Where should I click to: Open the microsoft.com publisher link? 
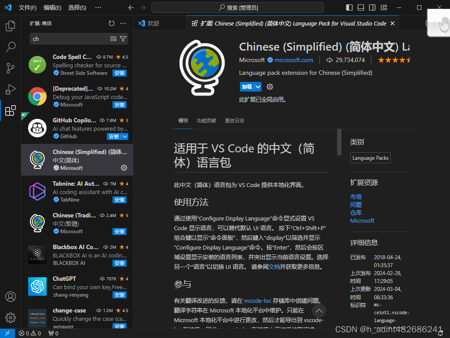point(294,60)
